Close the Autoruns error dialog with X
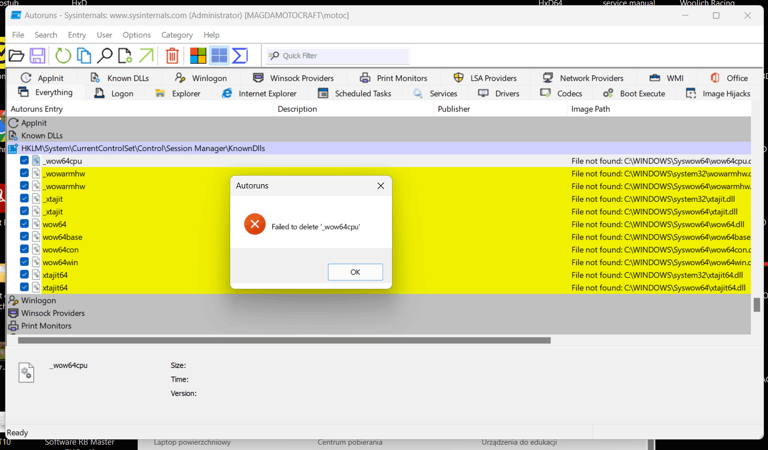Viewport: 768px width, 450px height. pyautogui.click(x=381, y=186)
